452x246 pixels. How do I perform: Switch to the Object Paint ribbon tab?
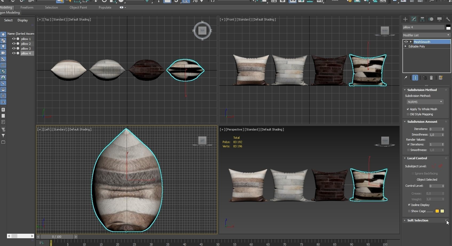click(78, 7)
